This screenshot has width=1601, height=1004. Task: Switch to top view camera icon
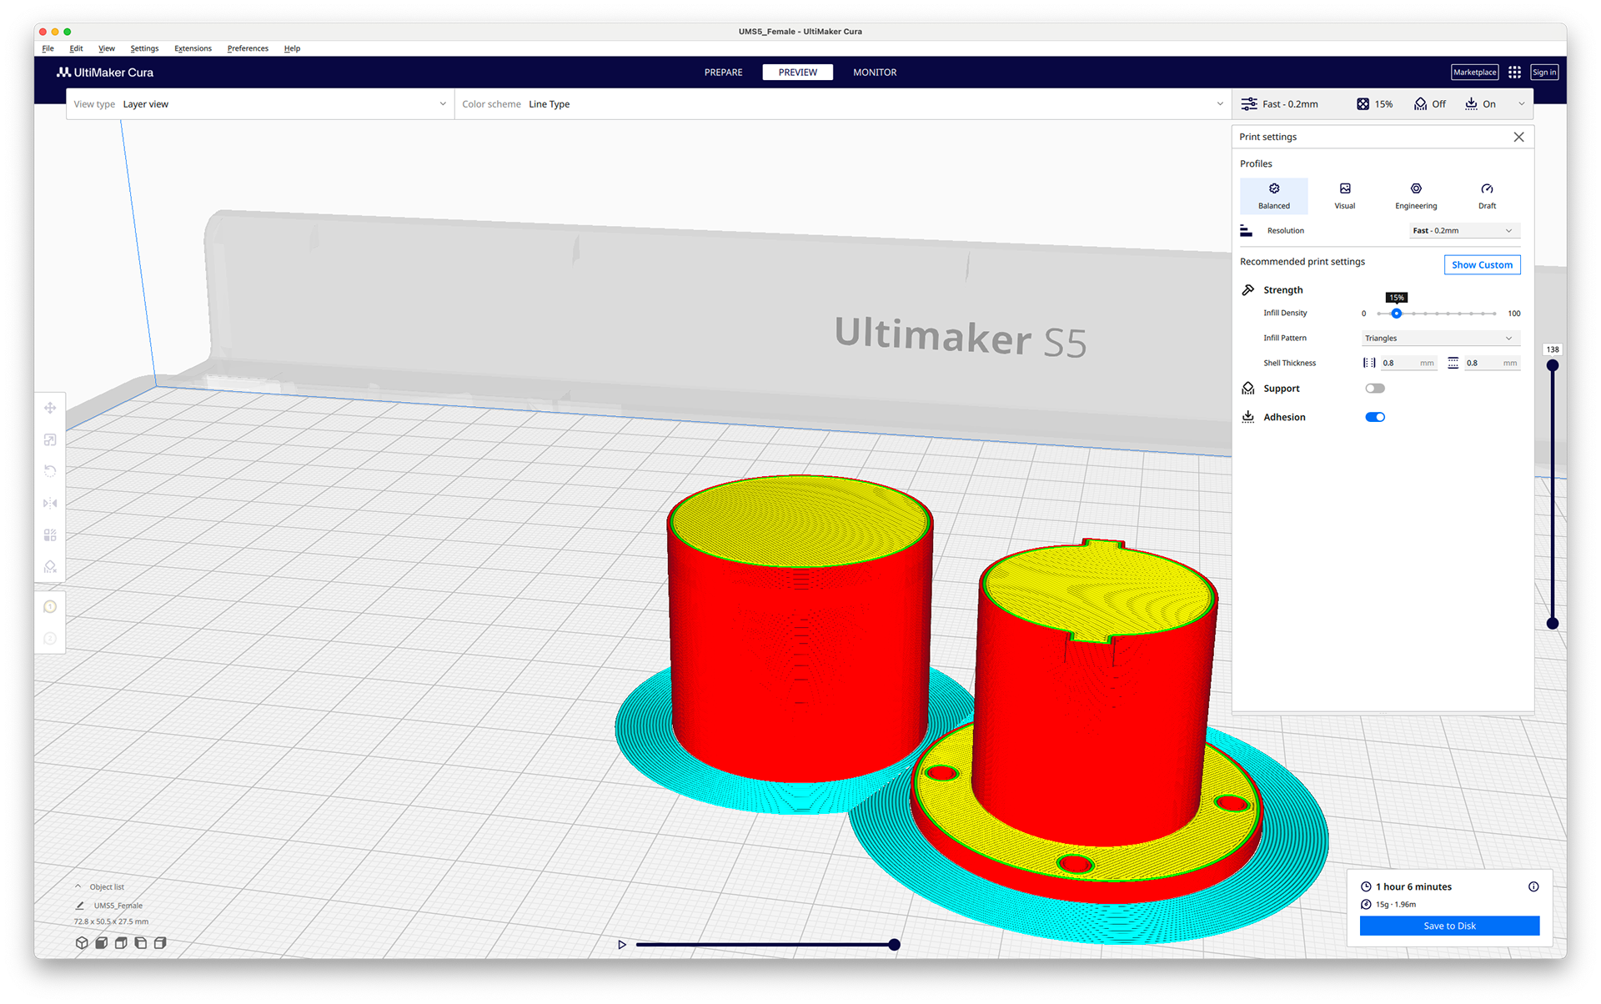tap(121, 943)
